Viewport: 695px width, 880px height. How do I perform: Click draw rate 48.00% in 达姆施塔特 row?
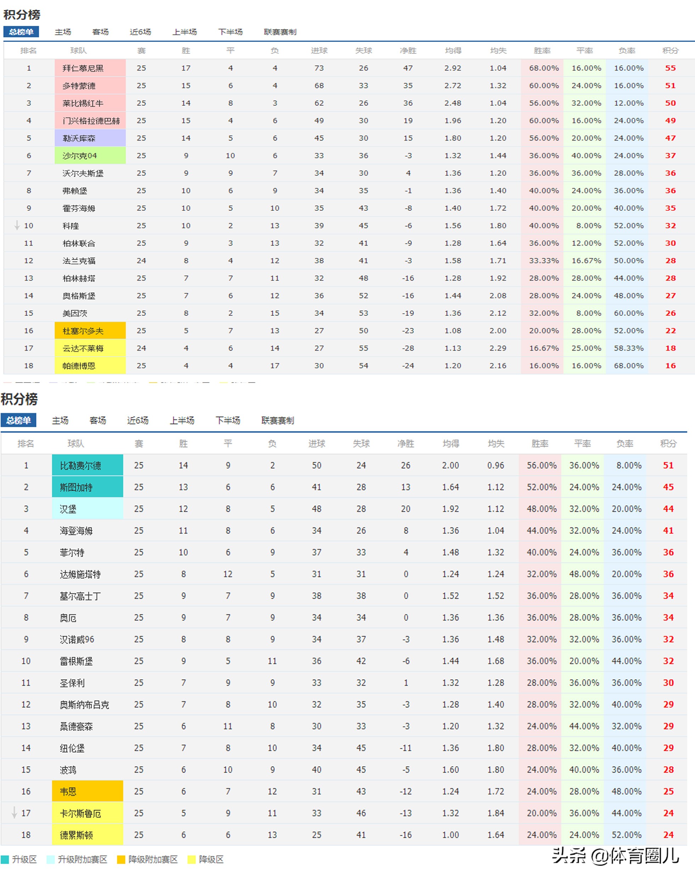point(584,574)
